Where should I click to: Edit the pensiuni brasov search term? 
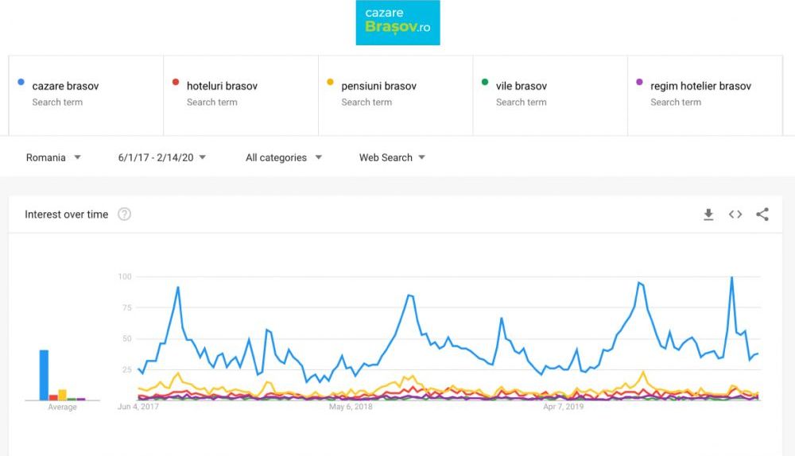coord(378,86)
